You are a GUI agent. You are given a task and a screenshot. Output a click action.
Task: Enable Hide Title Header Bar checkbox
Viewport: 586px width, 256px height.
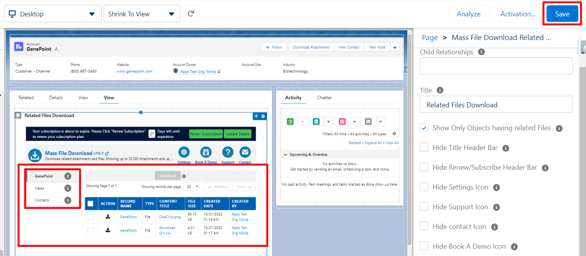[x=424, y=148]
